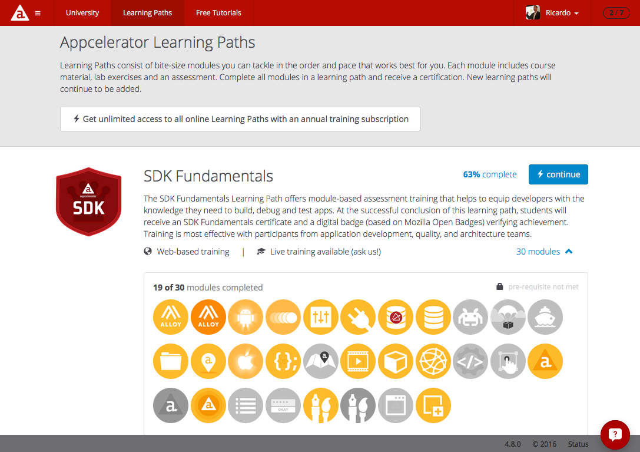Click the SDK Fundamentals heading

(x=208, y=176)
